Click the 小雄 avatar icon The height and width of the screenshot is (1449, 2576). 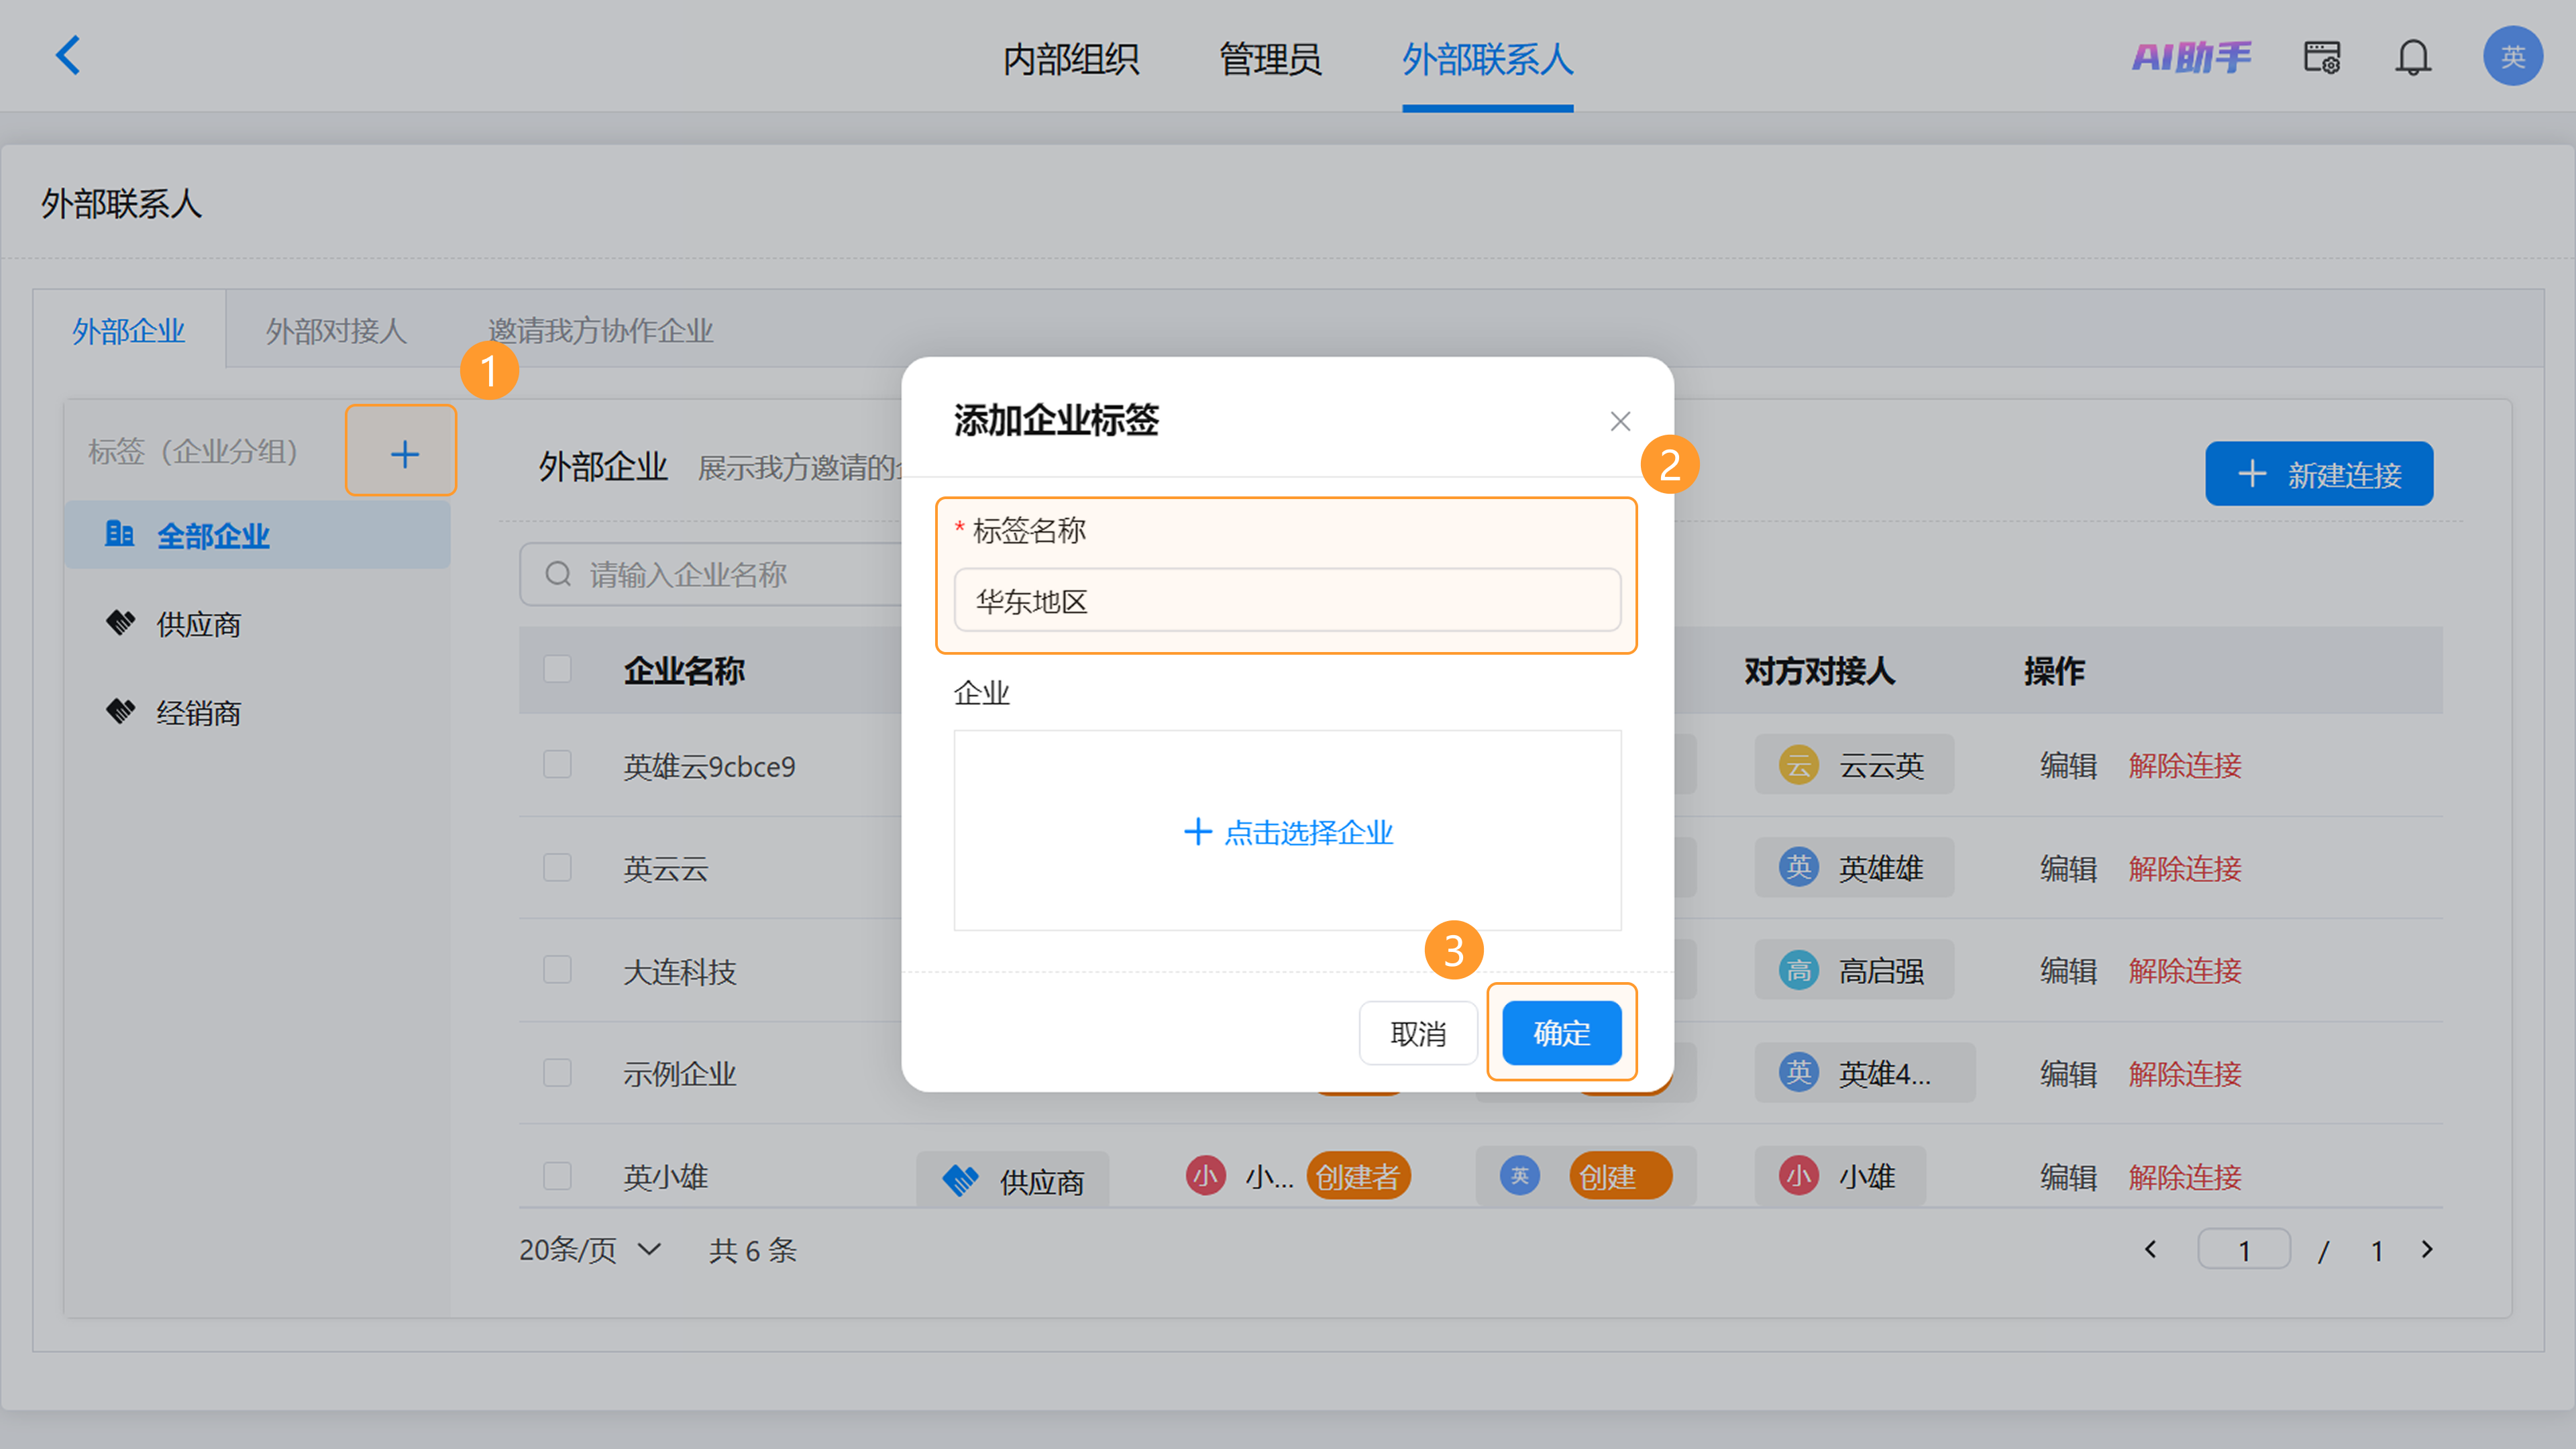pyautogui.click(x=1798, y=1176)
